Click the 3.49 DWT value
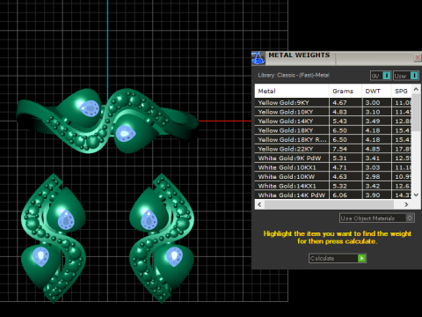422x317 pixels. [373, 121]
